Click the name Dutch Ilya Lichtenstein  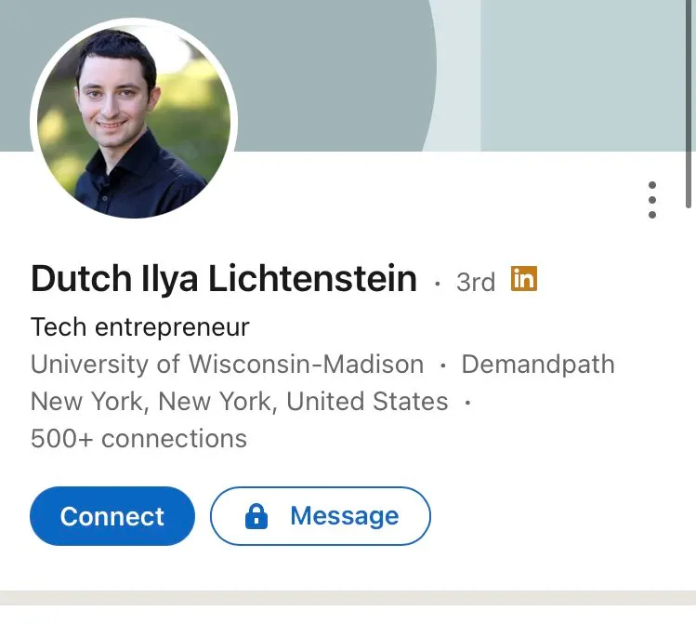coord(224,278)
